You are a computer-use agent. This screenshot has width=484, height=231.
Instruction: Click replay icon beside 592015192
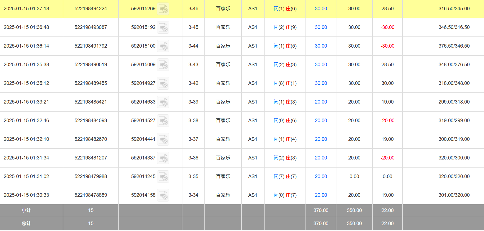point(163,28)
